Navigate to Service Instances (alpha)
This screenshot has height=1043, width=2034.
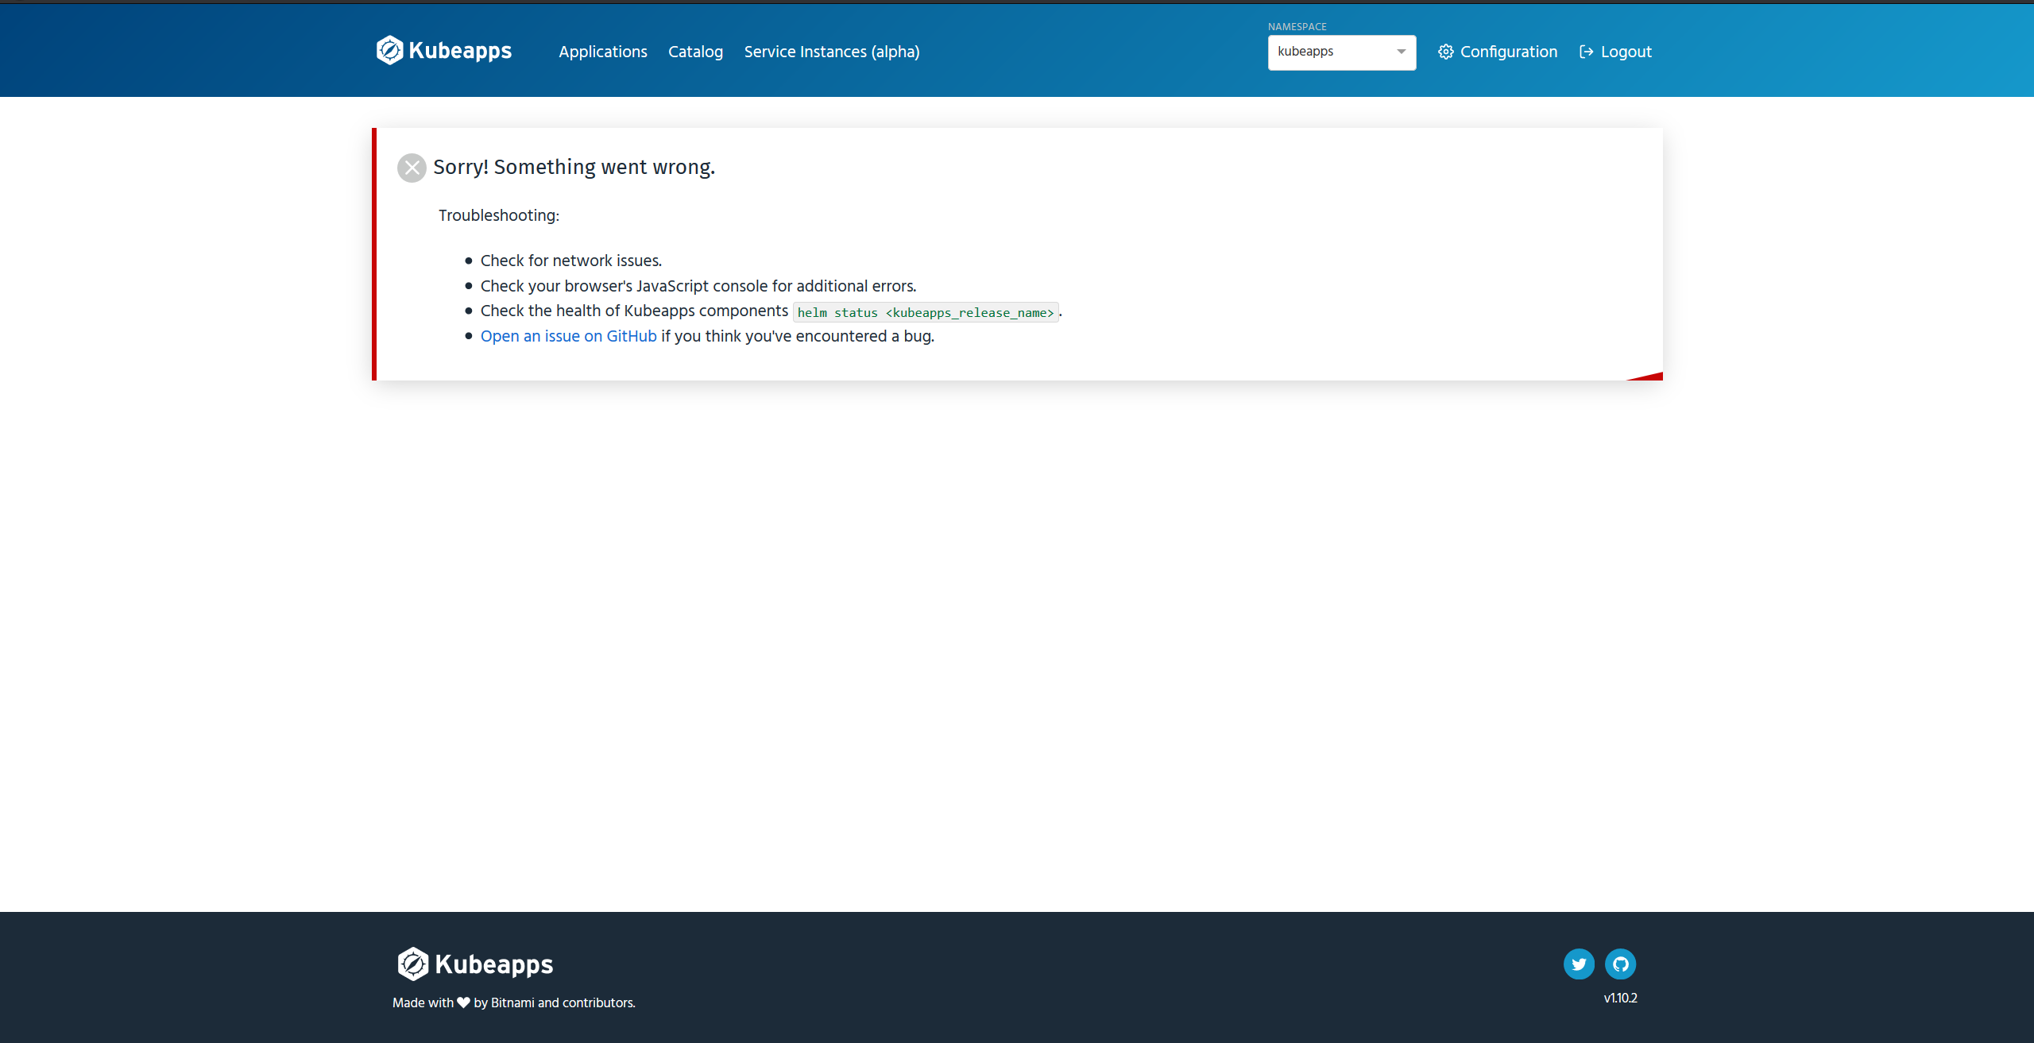coord(832,51)
